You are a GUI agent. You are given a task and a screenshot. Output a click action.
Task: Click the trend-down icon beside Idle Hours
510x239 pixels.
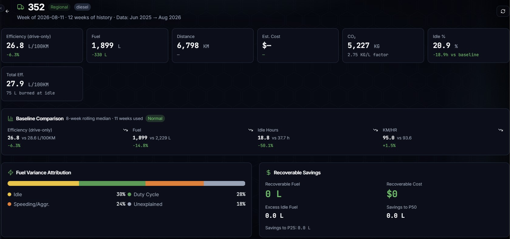(x=375, y=130)
